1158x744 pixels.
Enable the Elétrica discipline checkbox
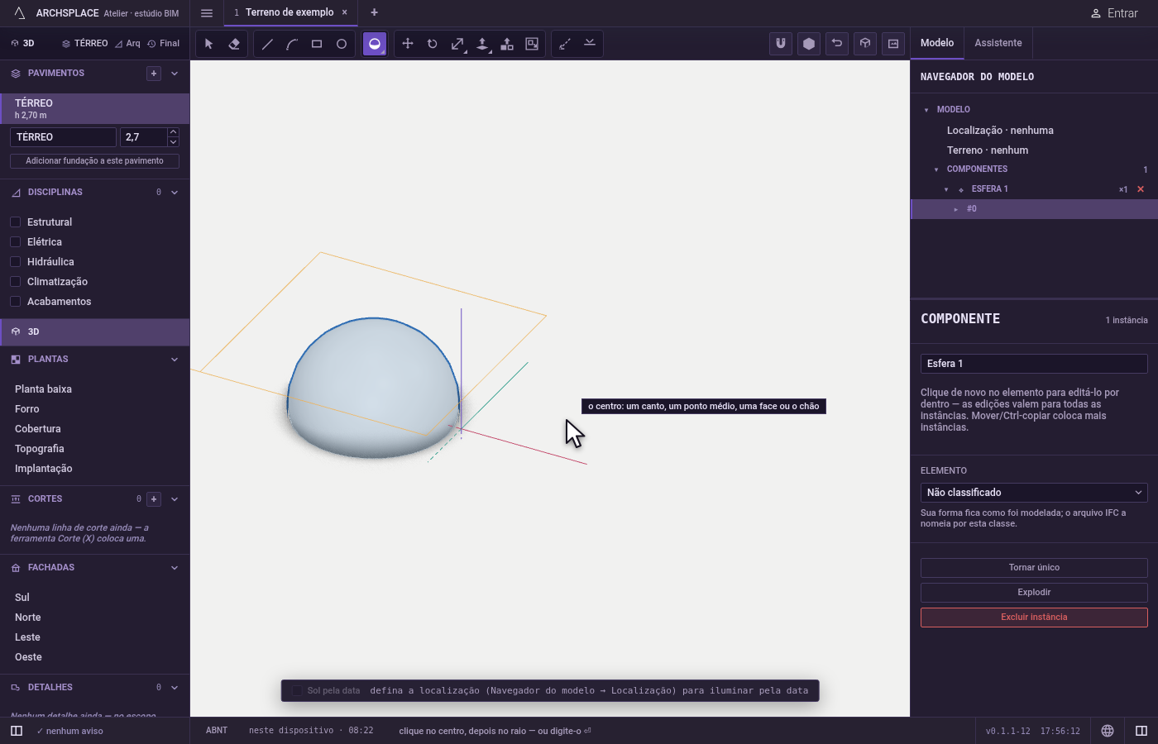15,242
